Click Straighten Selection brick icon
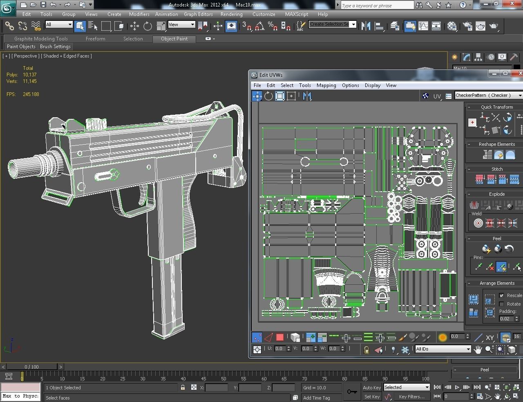523x402 pixels. [487, 155]
